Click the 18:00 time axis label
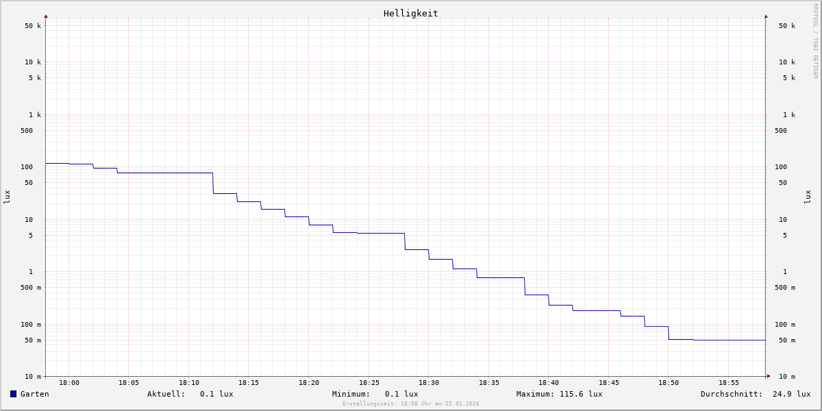 pyautogui.click(x=69, y=383)
